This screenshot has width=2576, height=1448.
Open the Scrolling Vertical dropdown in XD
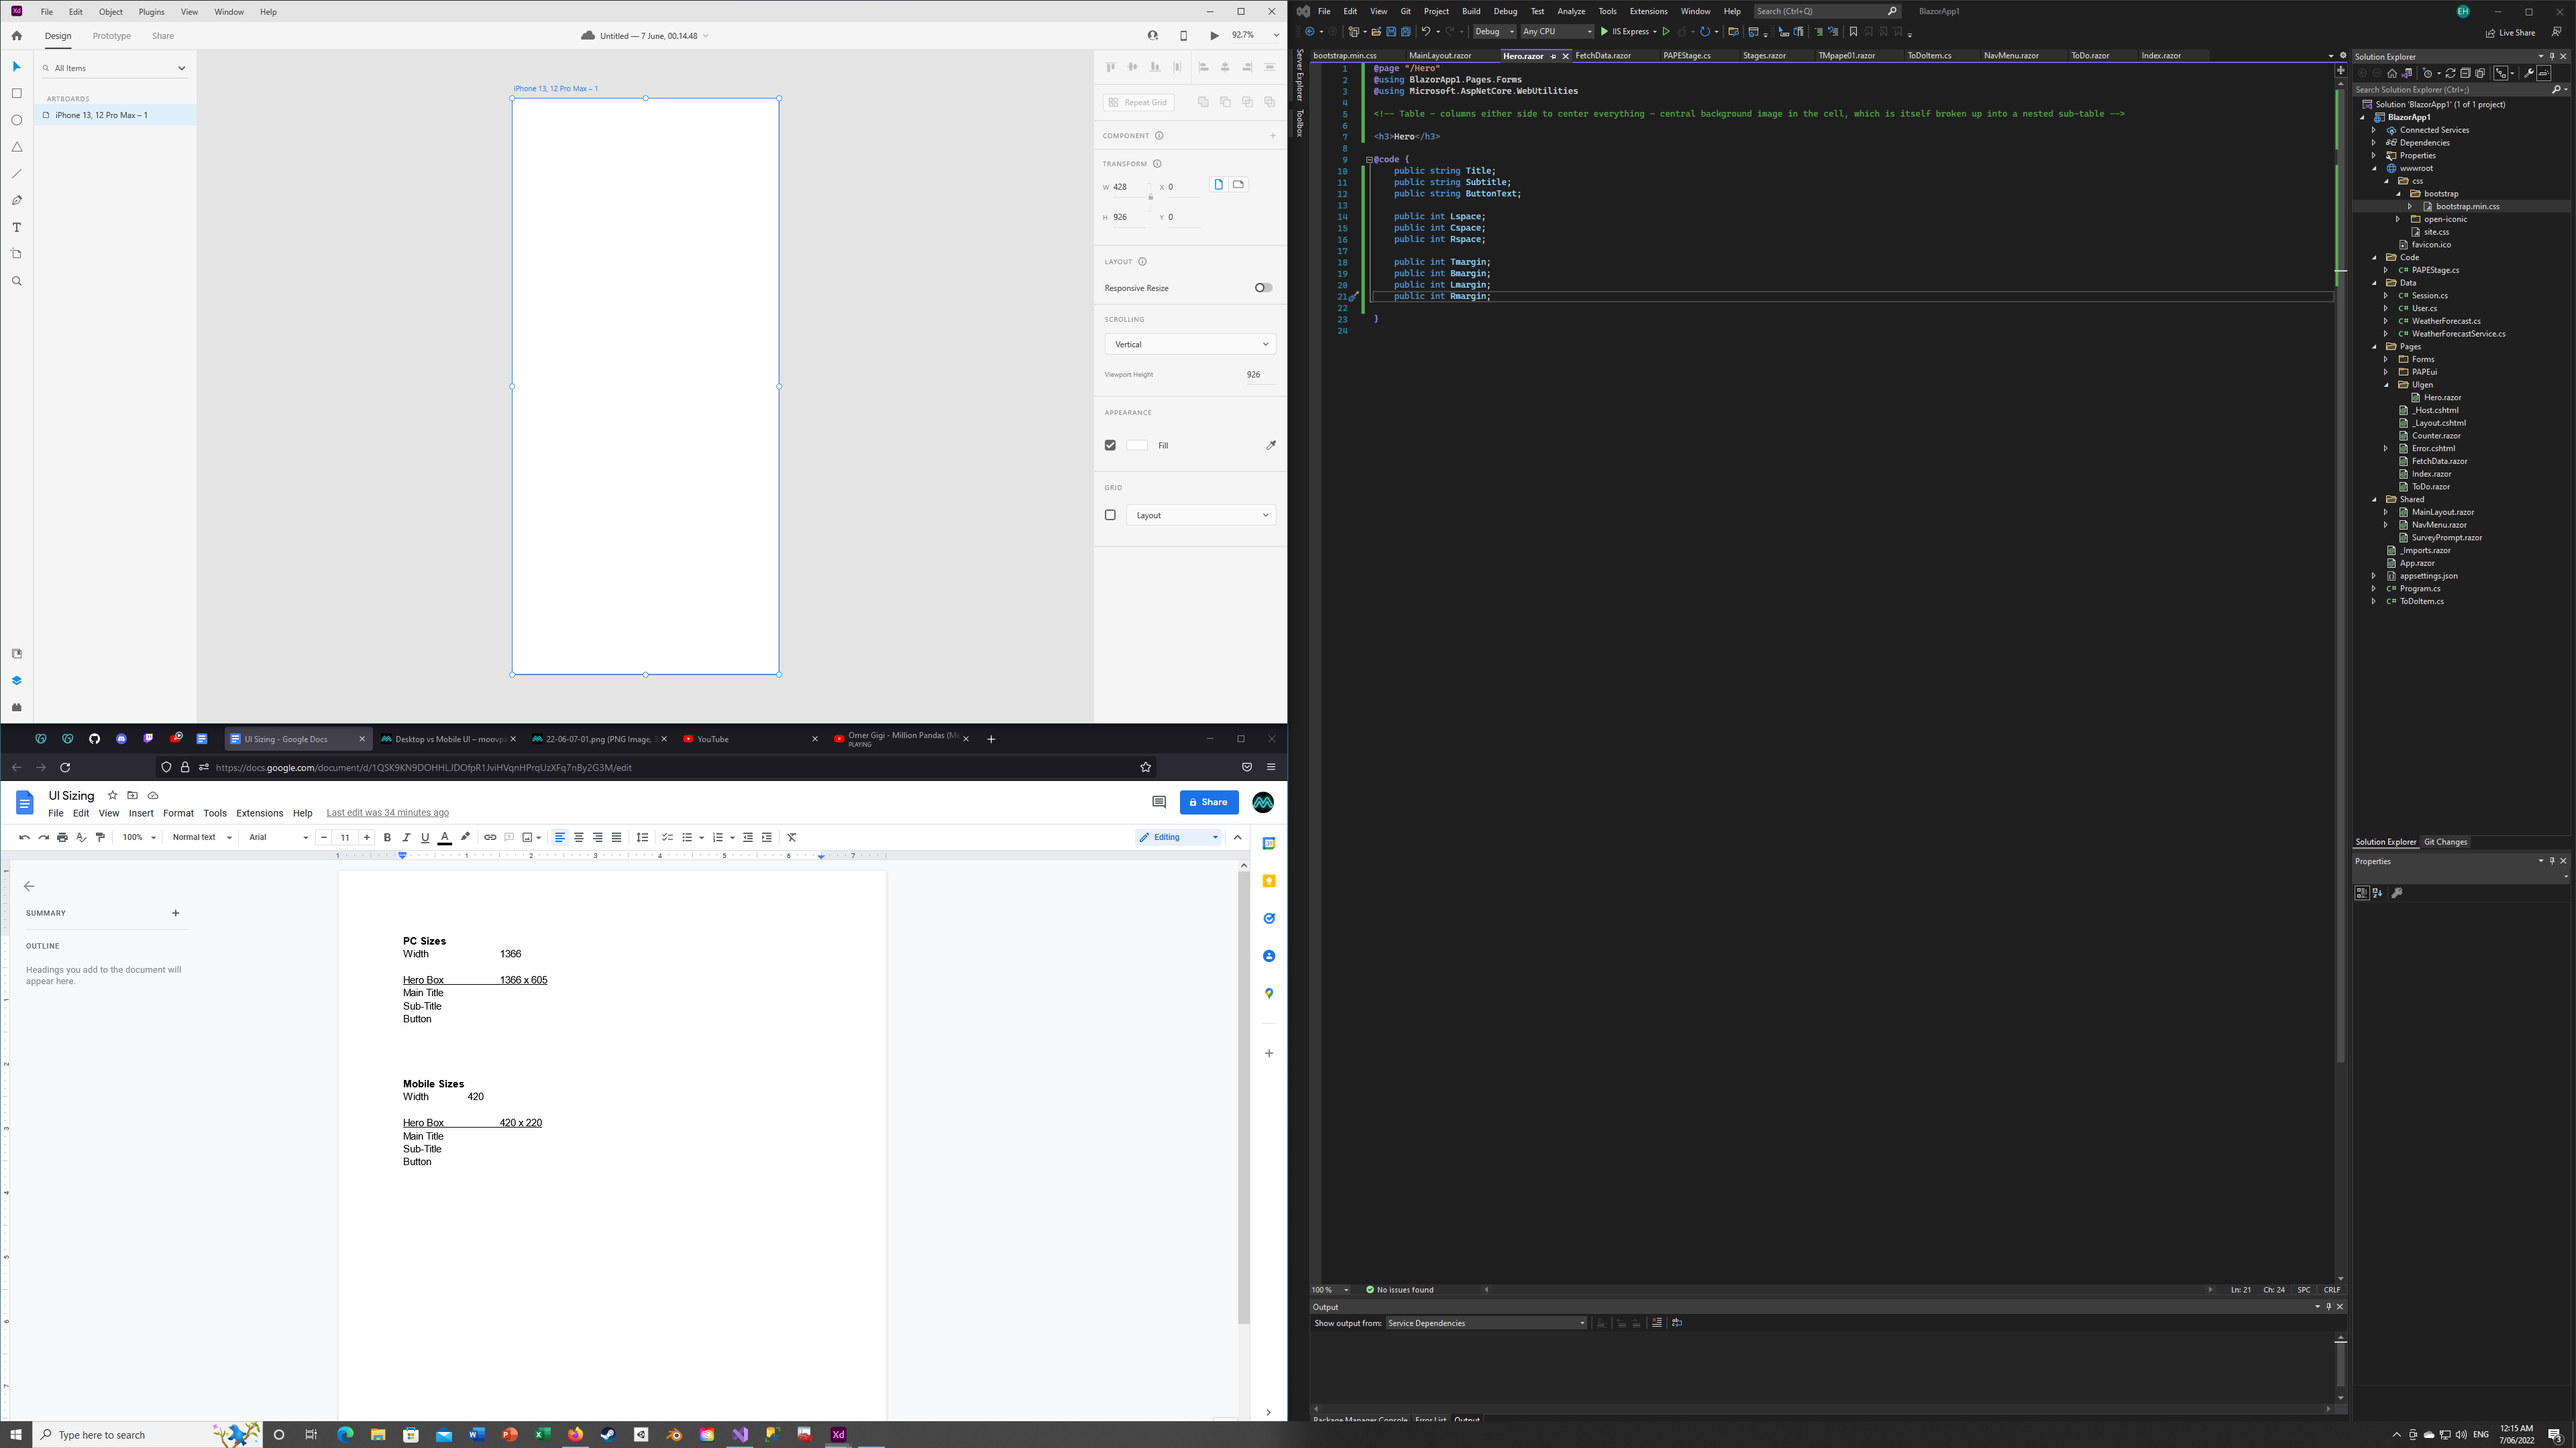[x=1190, y=345]
